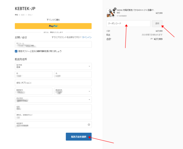The height and width of the screenshot is (149, 183).
Task: Click the KEBTEK-JP store title
Action: click(25, 9)
